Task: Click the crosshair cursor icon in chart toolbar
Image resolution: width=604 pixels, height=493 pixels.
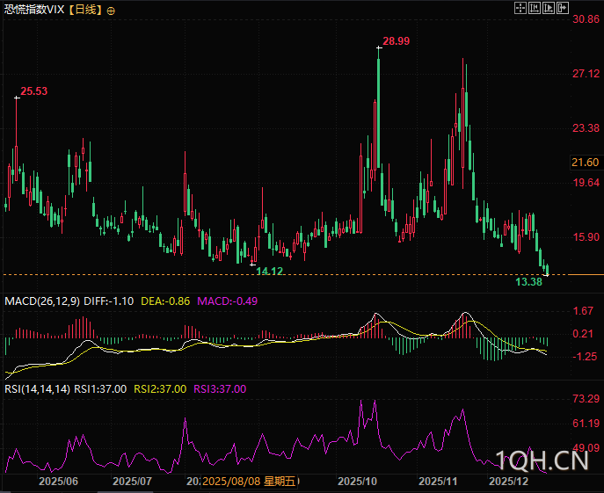Action: pos(520,8)
